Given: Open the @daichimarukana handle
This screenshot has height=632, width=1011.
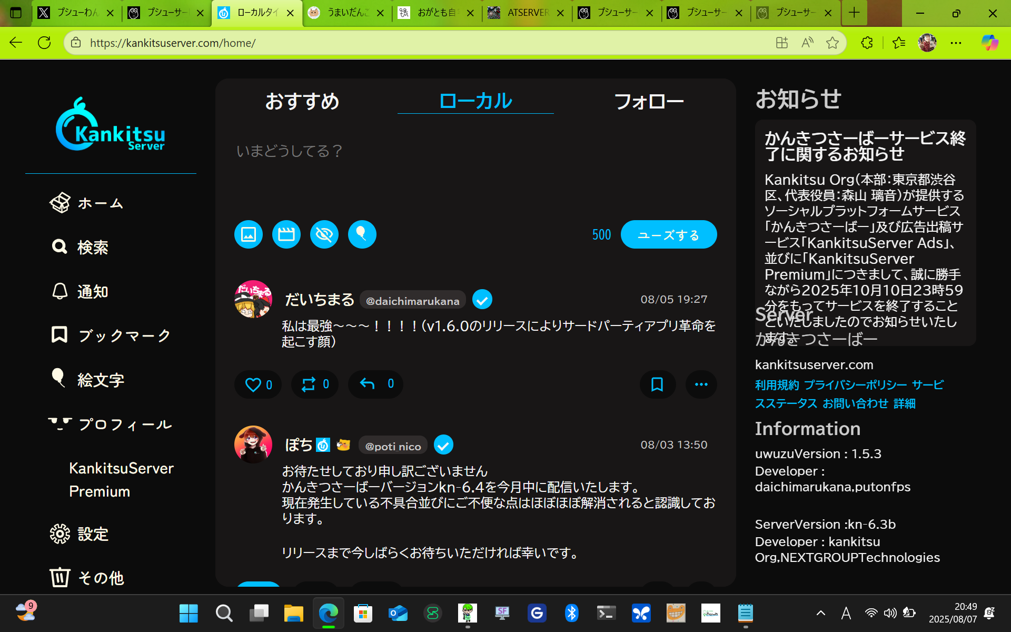Looking at the screenshot, I should pyautogui.click(x=413, y=301).
